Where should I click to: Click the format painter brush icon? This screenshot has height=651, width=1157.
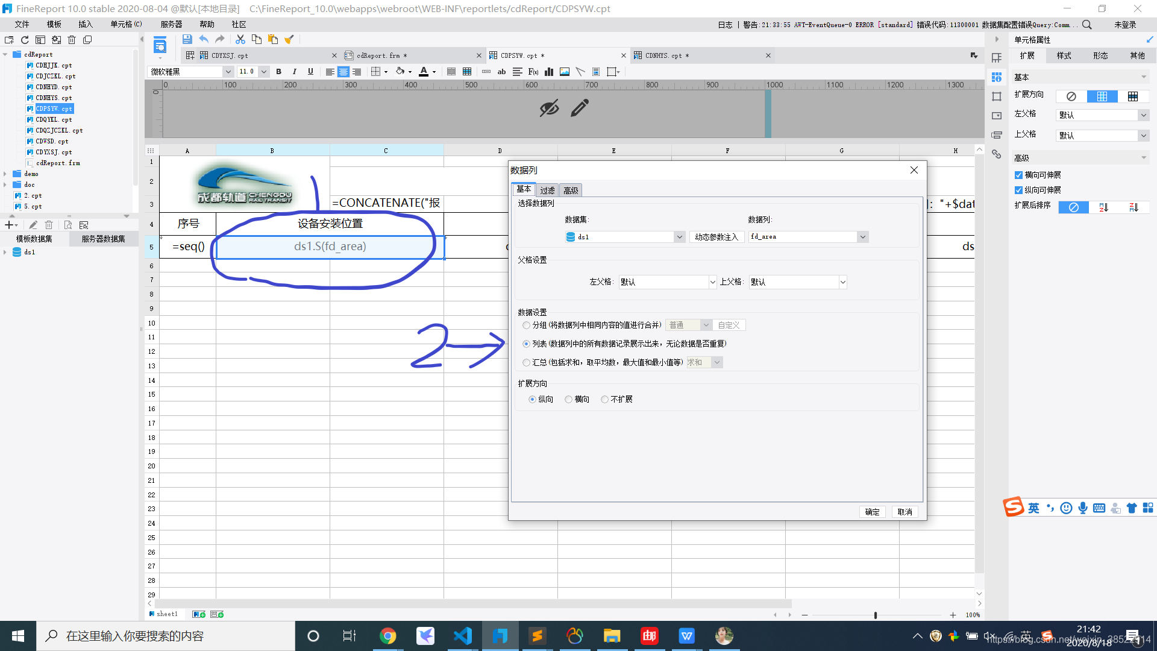pyautogui.click(x=289, y=39)
